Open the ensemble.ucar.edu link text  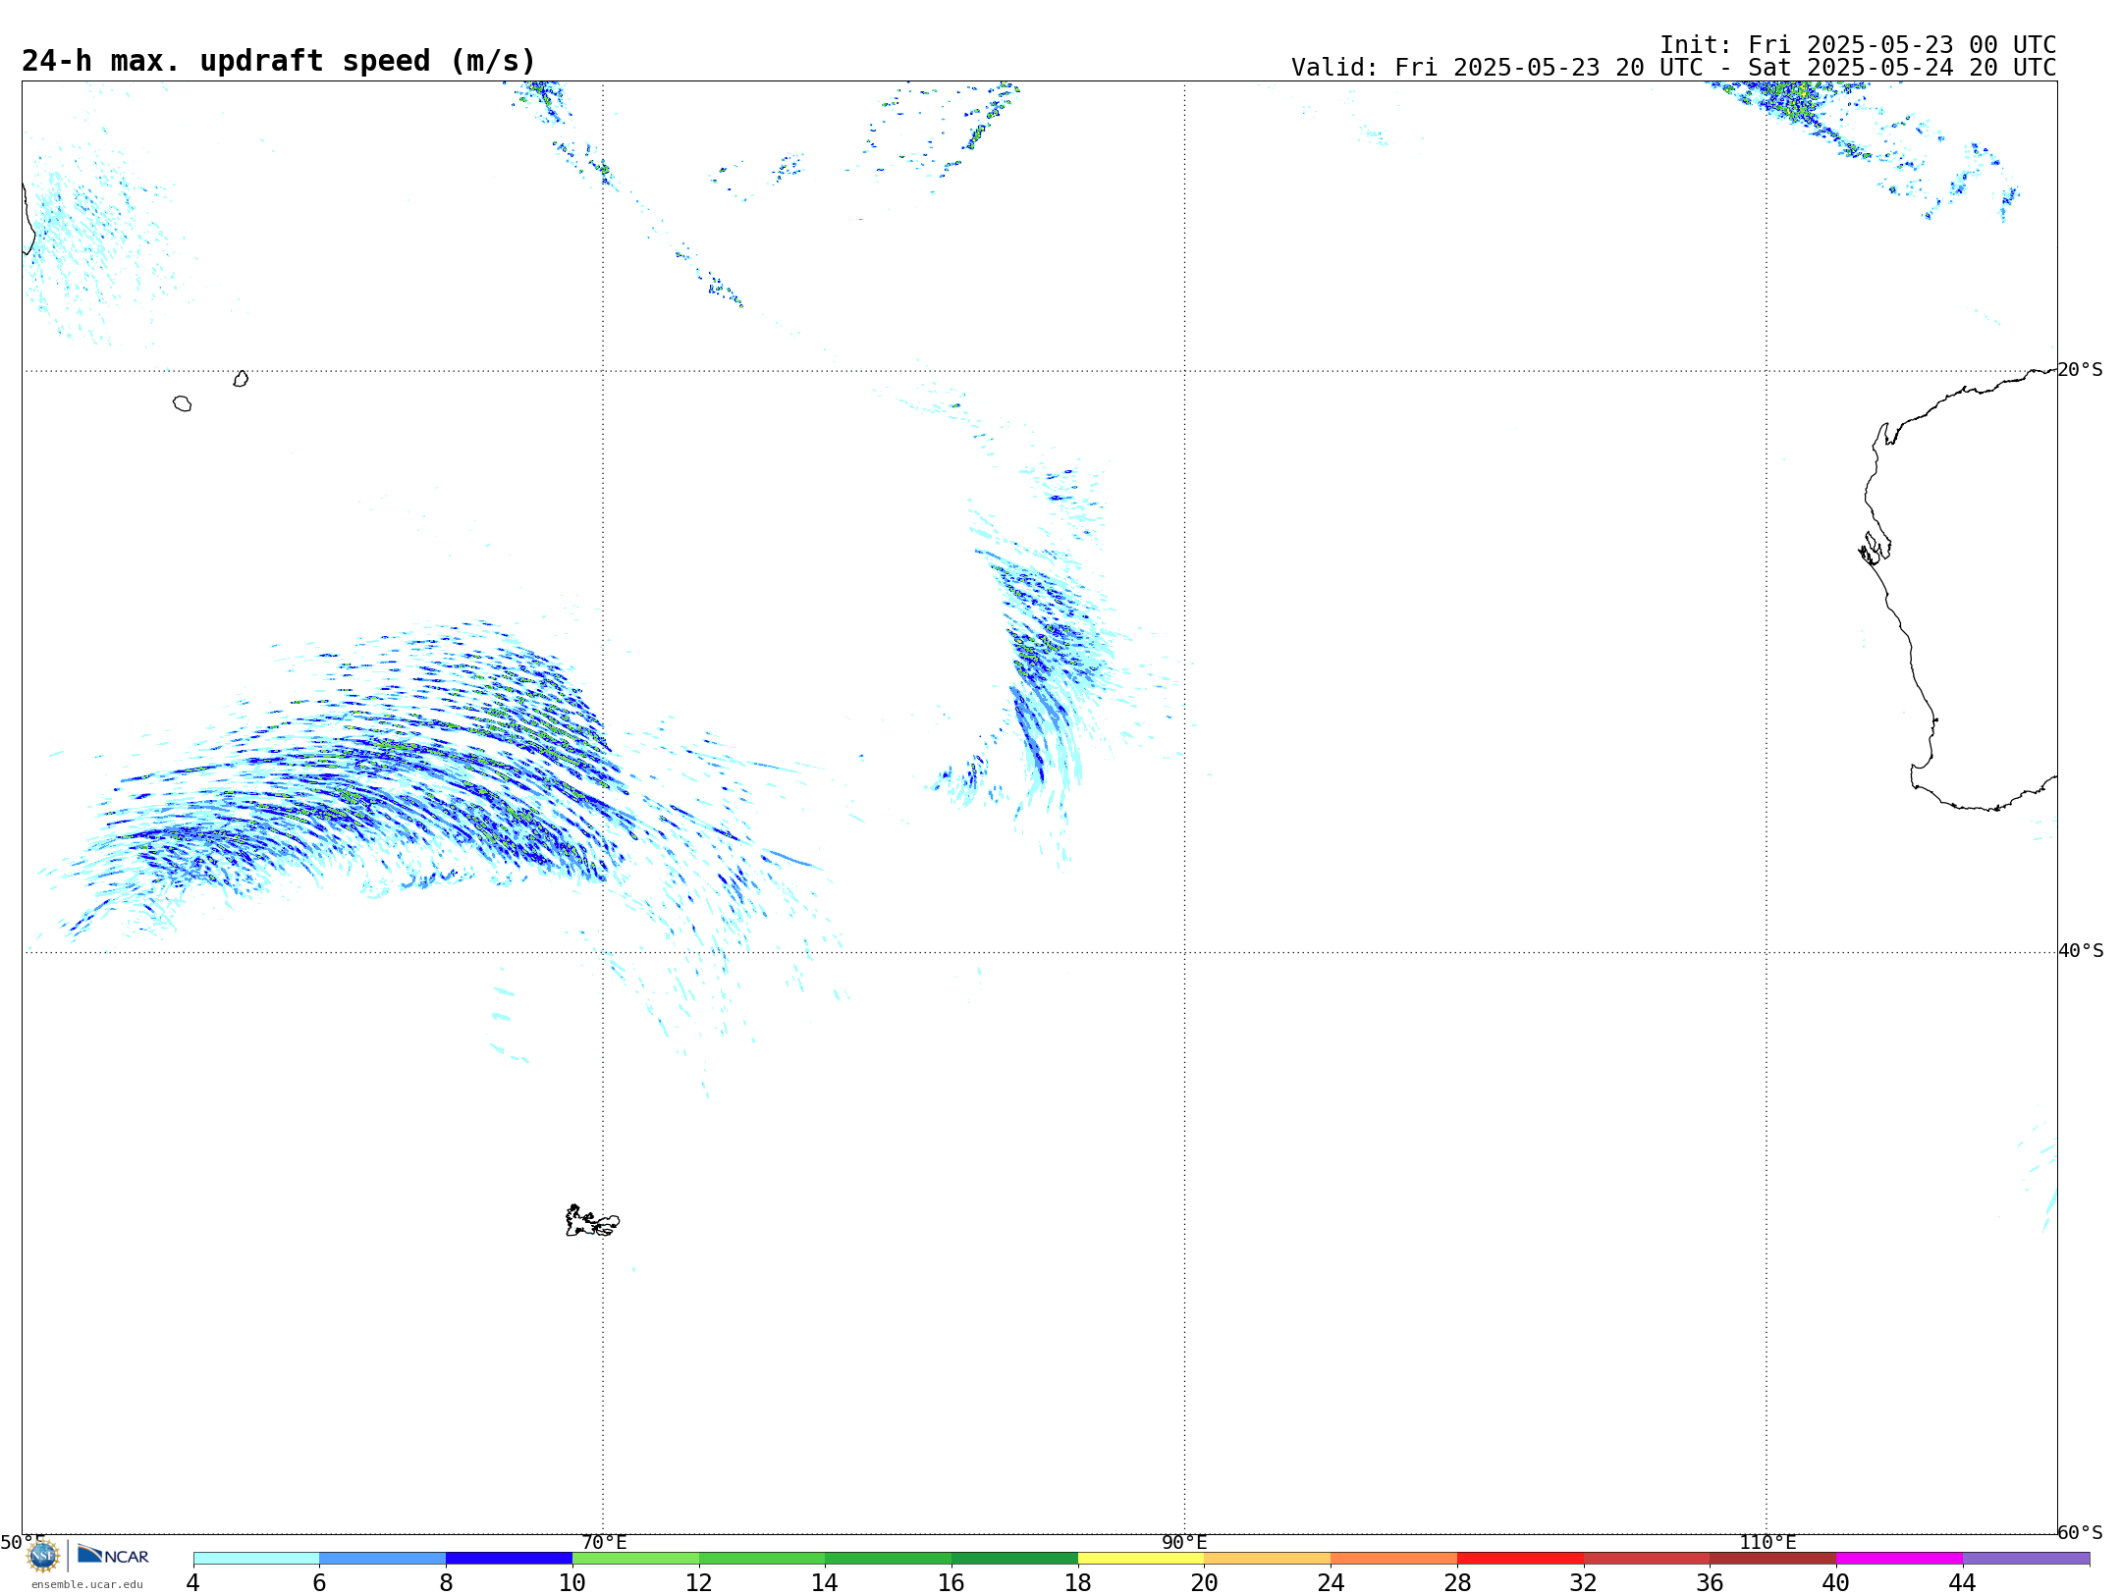[87, 1584]
